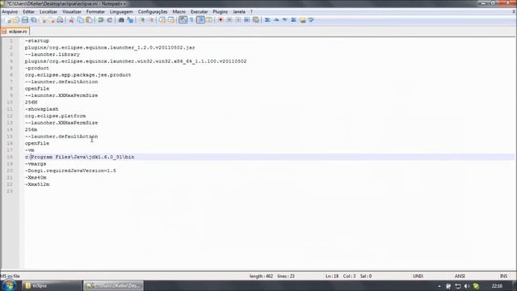Click the Paste clipboard icon
This screenshot has height=291, width=517.
(89, 20)
